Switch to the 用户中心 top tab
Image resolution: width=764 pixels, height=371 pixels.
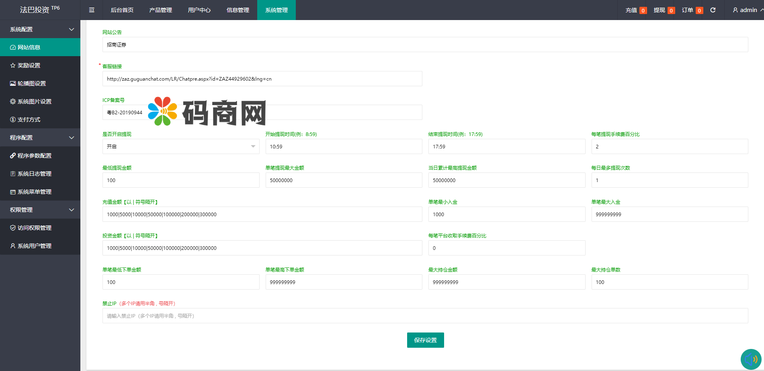199,10
